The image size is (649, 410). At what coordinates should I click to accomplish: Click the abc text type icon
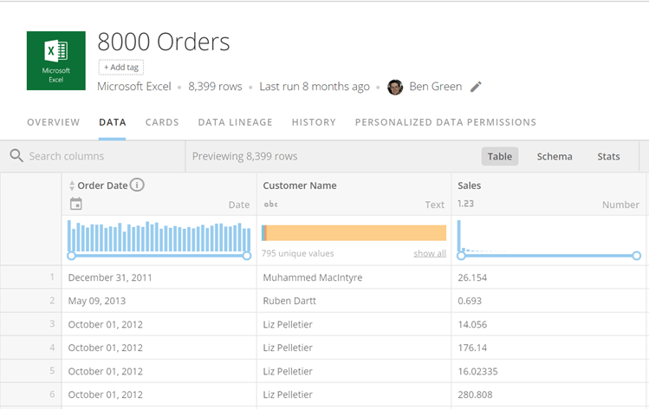coord(270,205)
